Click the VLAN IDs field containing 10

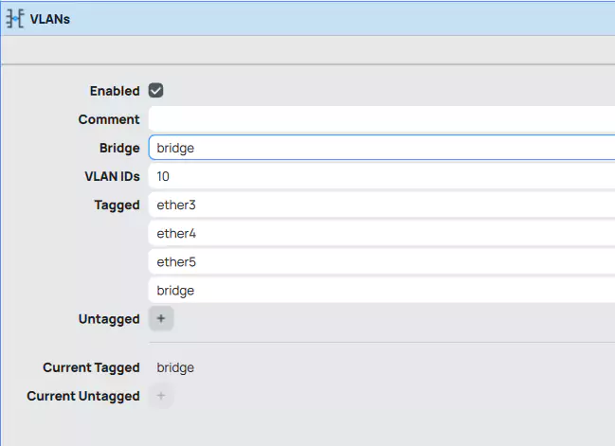pos(379,176)
